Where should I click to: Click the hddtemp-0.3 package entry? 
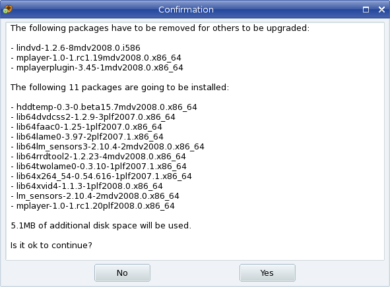[104, 107]
